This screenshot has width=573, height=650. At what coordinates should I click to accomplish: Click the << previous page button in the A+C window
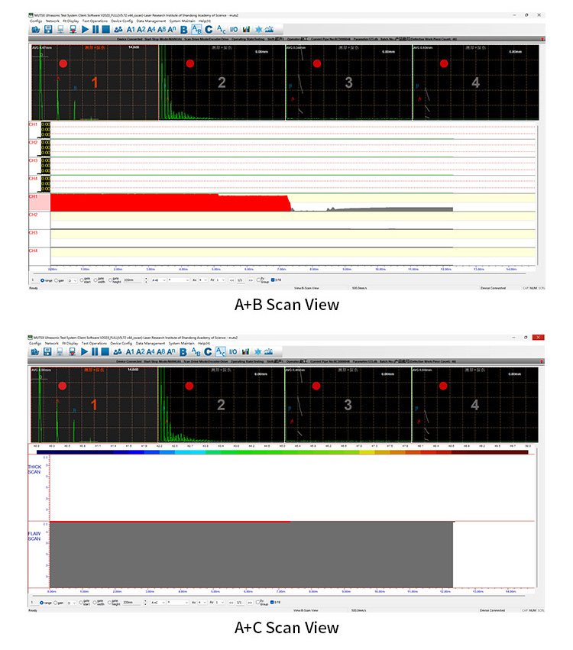pos(231,603)
